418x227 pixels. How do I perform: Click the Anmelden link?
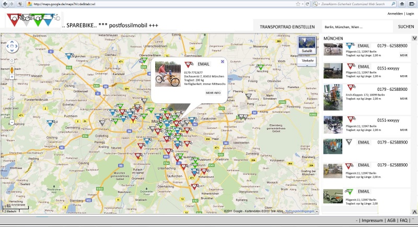395,14
